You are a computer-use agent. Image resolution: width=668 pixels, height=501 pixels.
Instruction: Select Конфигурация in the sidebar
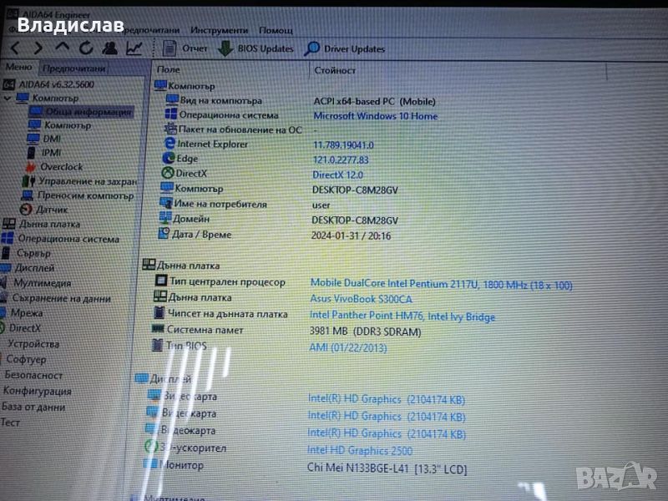[x=37, y=391]
